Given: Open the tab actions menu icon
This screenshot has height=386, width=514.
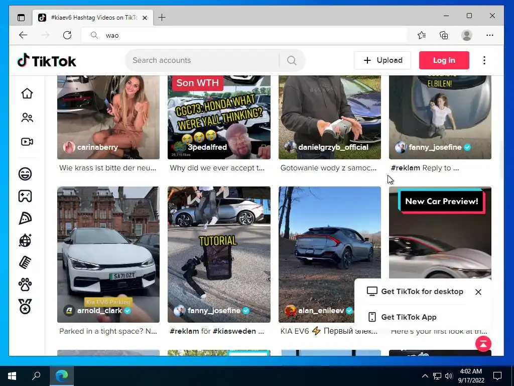Looking at the screenshot, I should point(21,18).
